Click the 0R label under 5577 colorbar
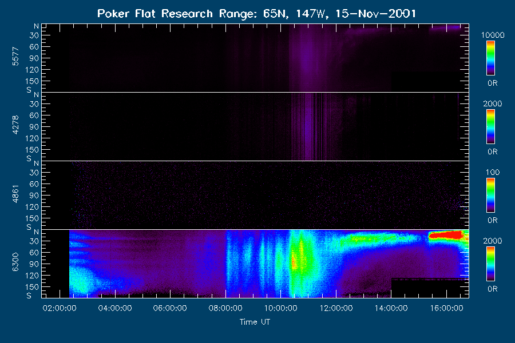 pos(492,83)
